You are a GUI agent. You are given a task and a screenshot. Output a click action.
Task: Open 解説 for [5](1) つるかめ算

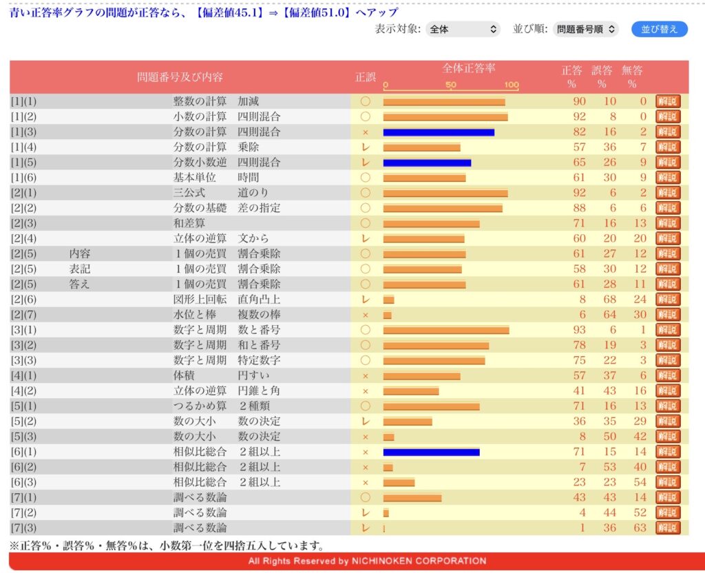coord(667,406)
